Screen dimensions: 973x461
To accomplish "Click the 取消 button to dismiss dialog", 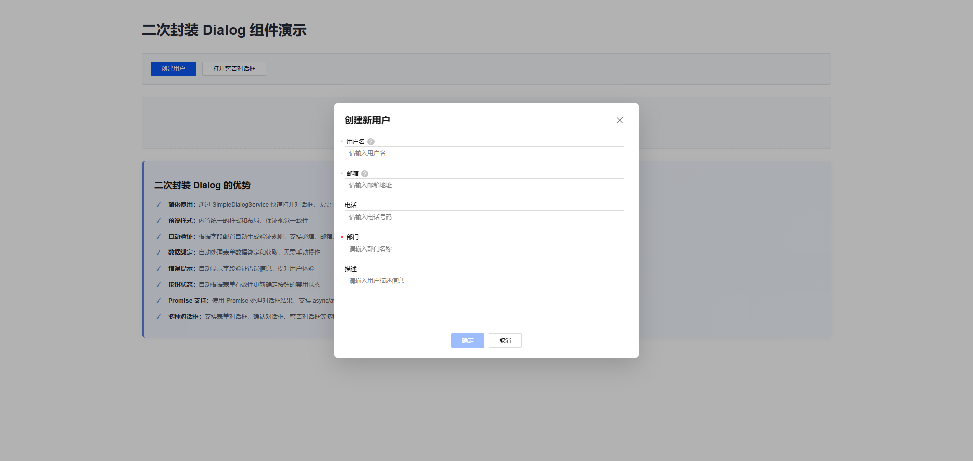I will [x=505, y=341].
